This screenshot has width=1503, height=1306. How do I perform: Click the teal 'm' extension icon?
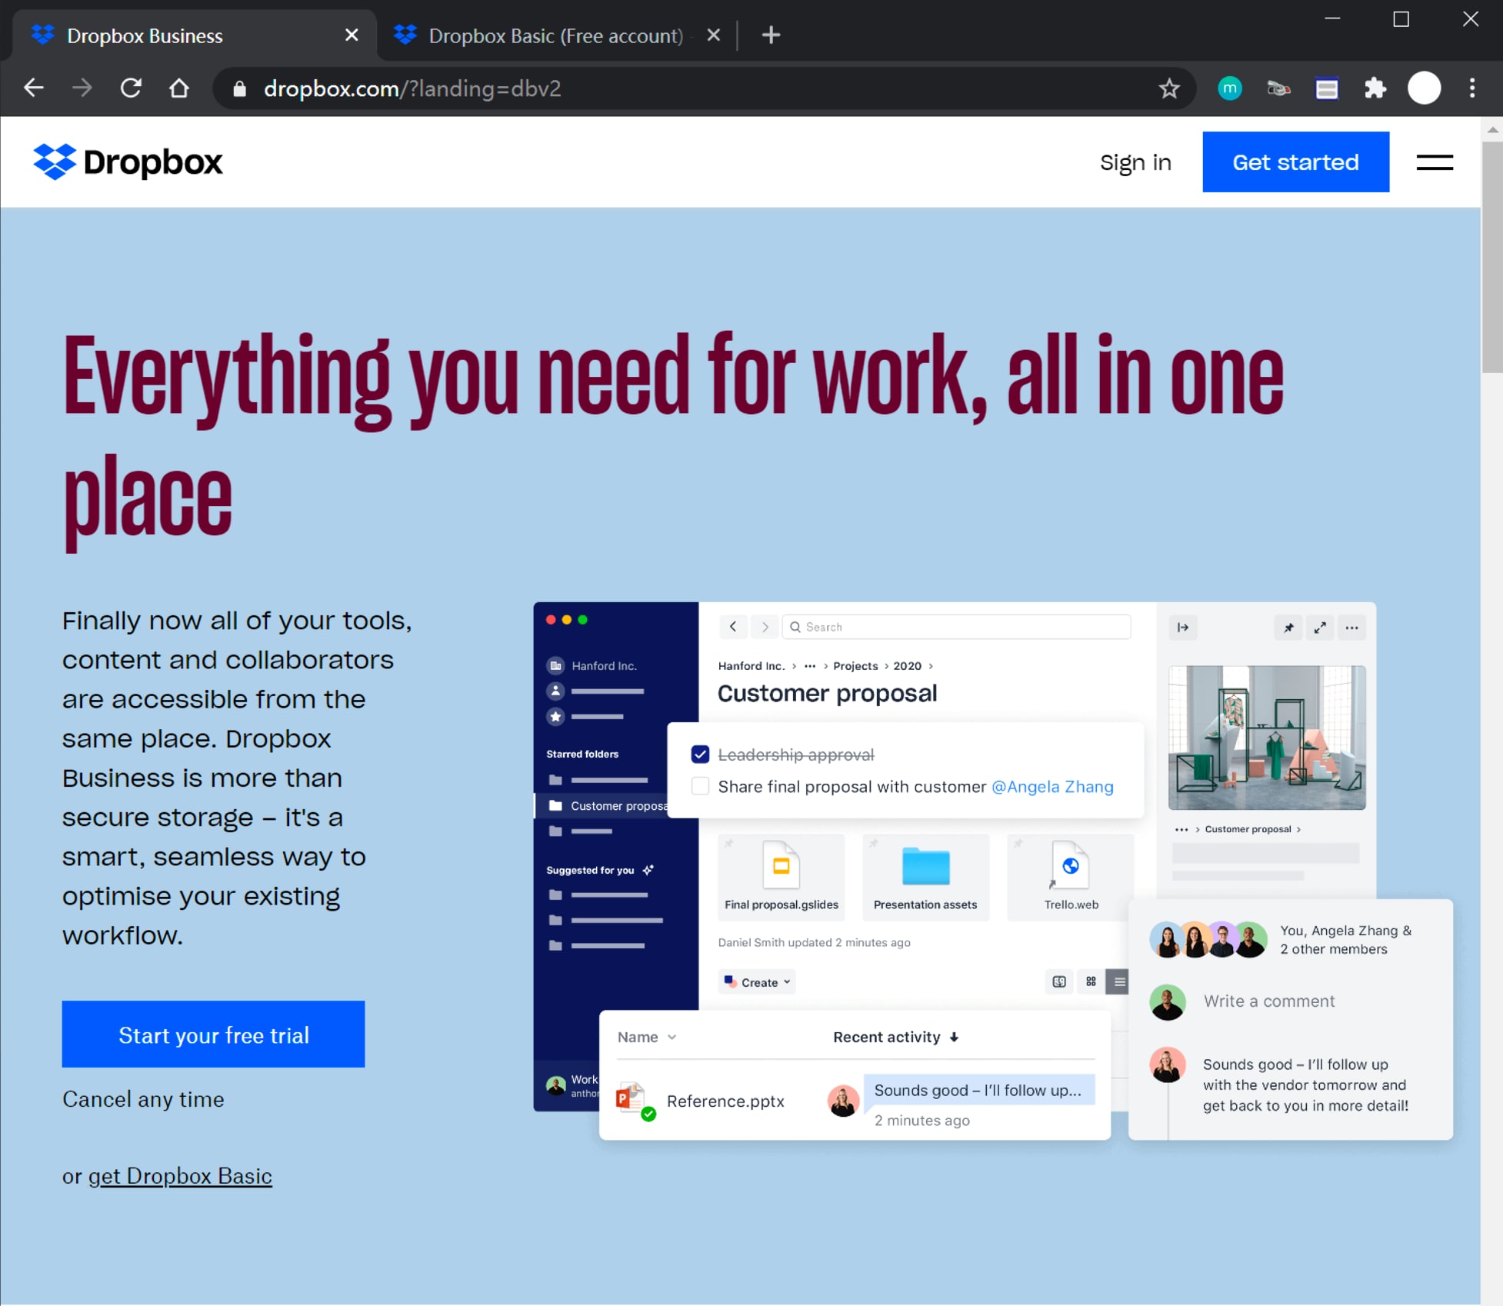[x=1229, y=88]
